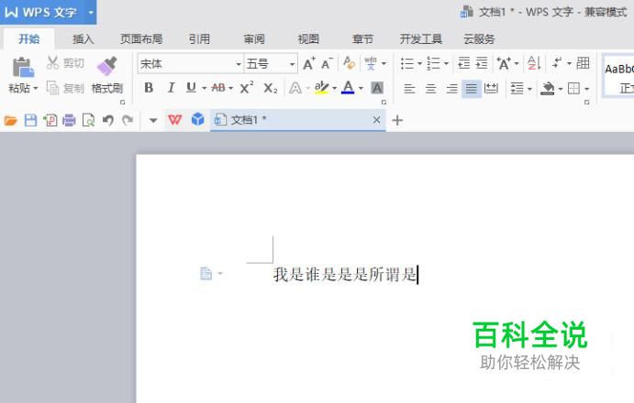Apply distributed alignment
This screenshot has height=403, width=634.
click(491, 88)
